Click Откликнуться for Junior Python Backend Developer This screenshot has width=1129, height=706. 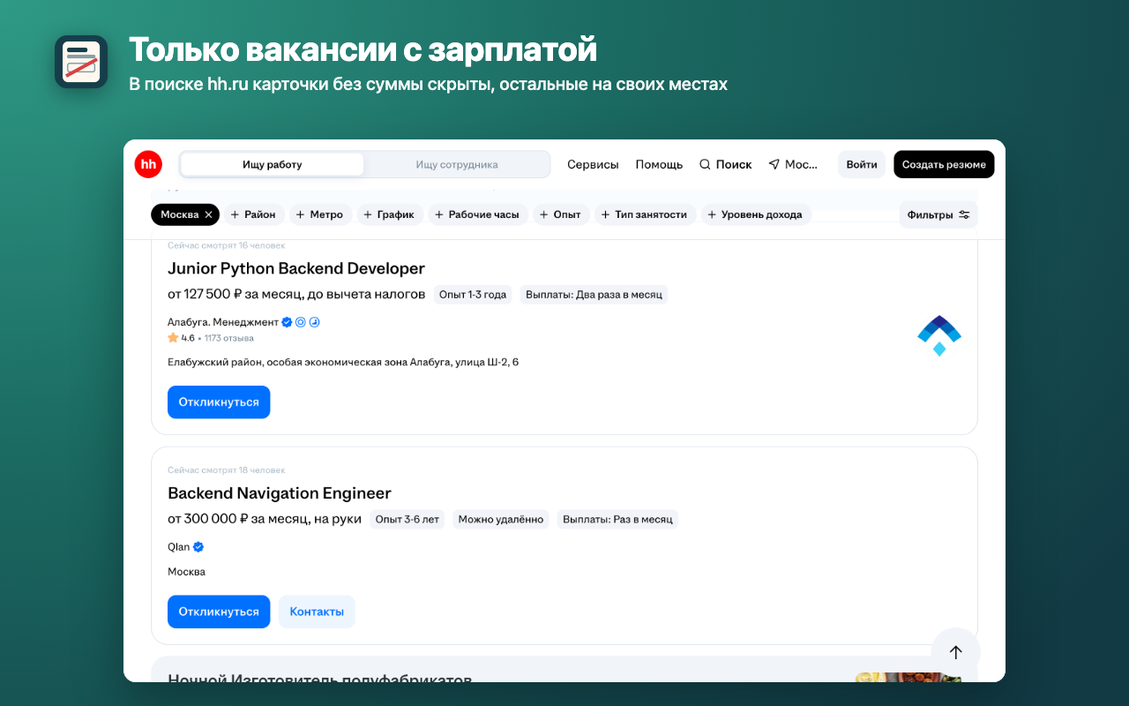[x=219, y=402]
